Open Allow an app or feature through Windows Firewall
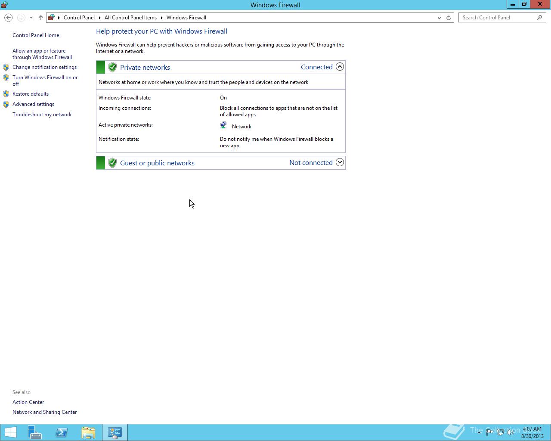Screen dimensions: 551x441 (x=42, y=54)
